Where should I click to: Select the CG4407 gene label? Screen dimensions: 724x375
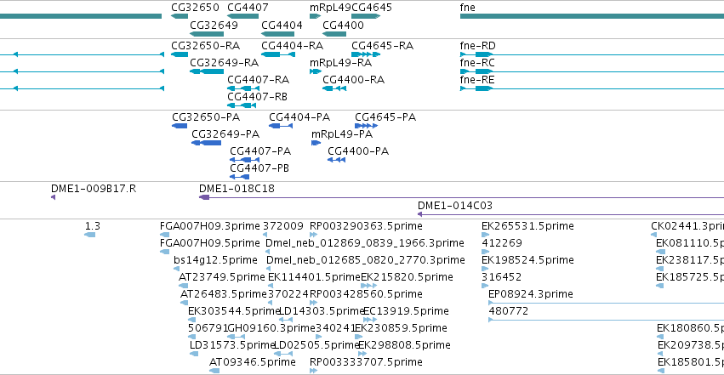point(248,8)
